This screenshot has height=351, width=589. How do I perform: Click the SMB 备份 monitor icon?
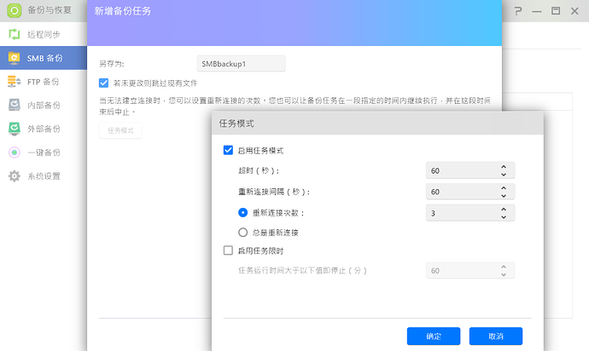pos(14,59)
